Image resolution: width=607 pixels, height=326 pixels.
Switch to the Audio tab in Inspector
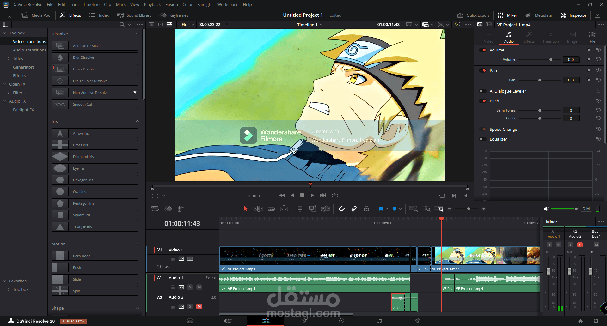pyautogui.click(x=509, y=37)
